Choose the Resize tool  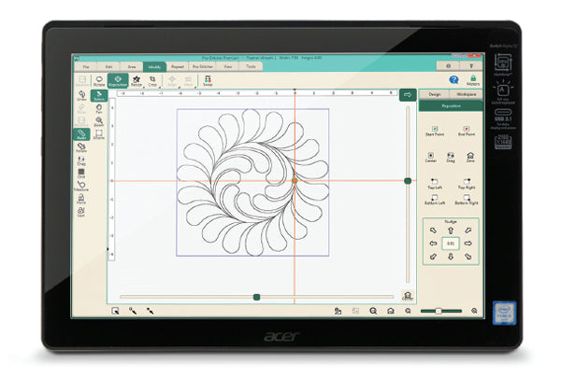pos(137,81)
